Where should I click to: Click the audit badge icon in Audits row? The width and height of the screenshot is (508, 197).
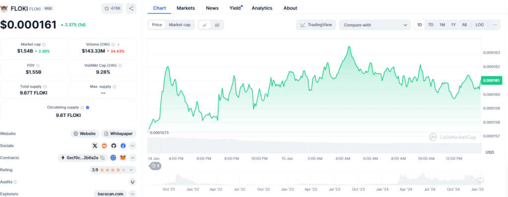(x=132, y=182)
